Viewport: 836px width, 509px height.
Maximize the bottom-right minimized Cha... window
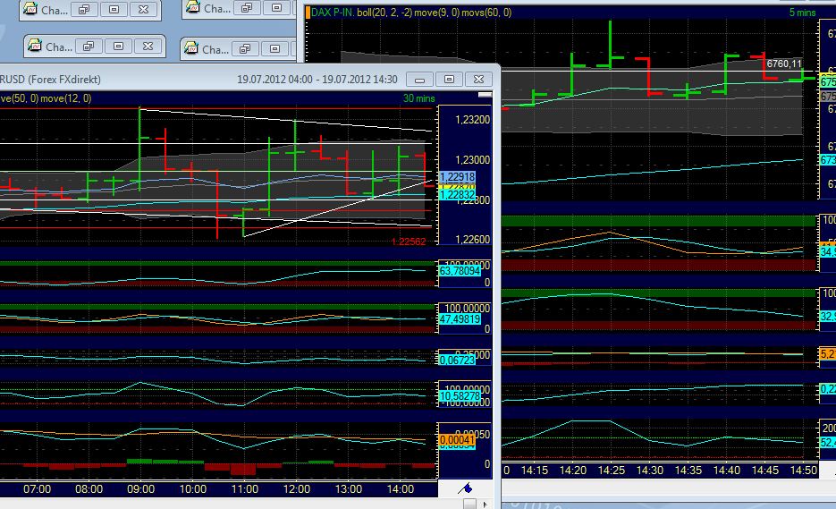pyautogui.click(x=275, y=49)
